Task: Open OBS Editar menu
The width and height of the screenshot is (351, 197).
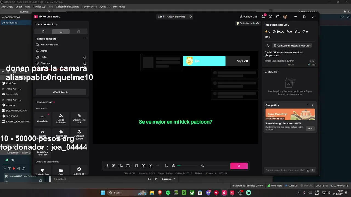Action: 19,7
